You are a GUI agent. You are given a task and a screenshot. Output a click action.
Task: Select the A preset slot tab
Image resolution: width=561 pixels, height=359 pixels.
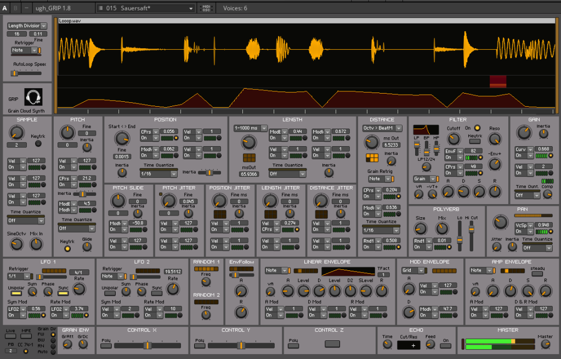pyautogui.click(x=4, y=8)
